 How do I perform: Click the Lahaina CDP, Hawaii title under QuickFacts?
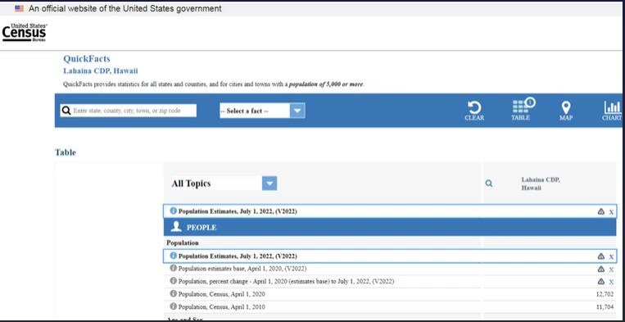(x=101, y=71)
